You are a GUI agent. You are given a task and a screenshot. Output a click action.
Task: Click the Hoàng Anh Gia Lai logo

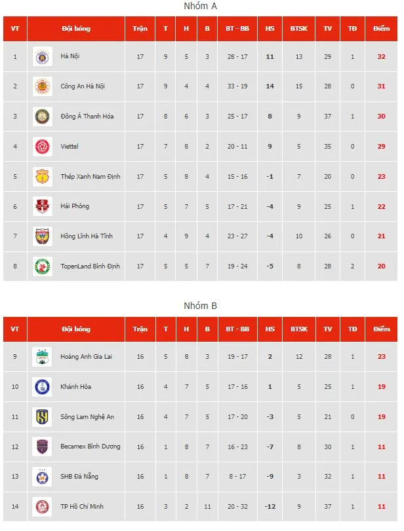(x=43, y=357)
